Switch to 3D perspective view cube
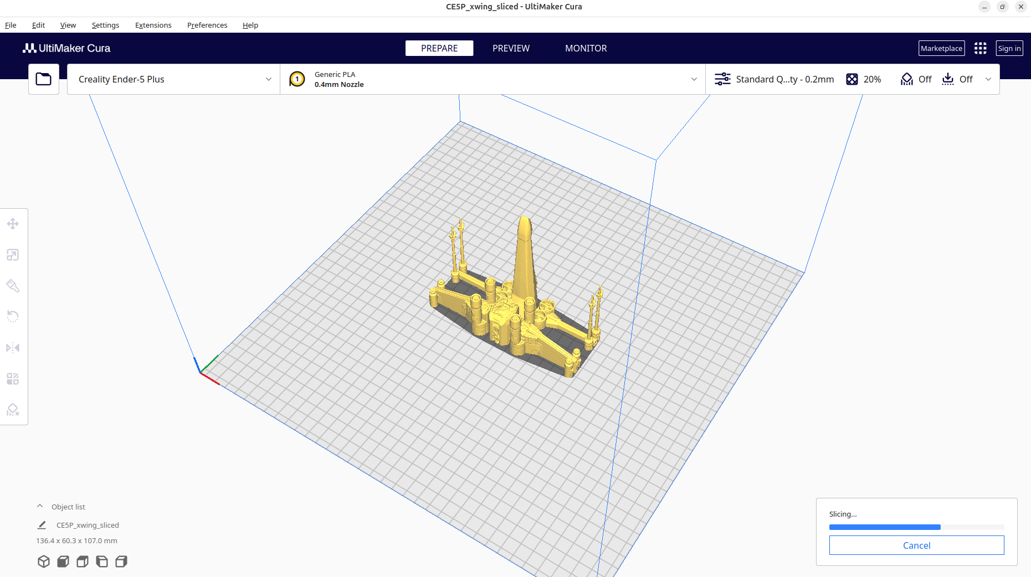The image size is (1031, 577). (44, 561)
